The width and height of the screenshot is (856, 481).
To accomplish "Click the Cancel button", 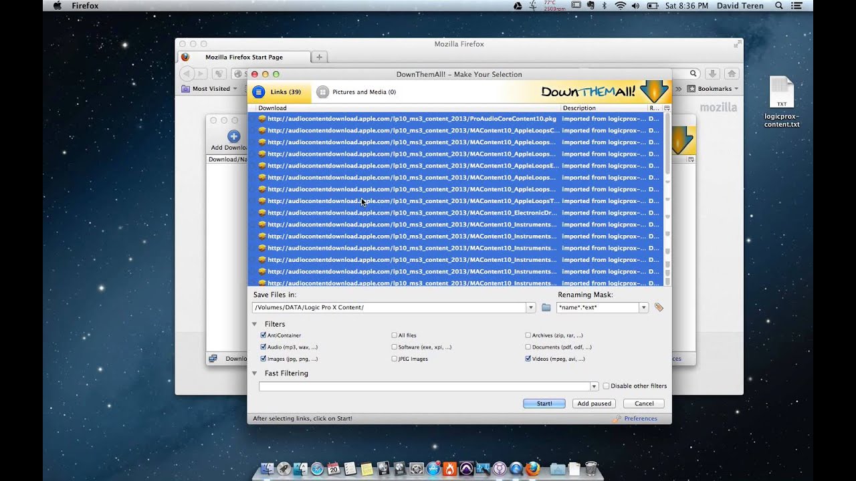I will (x=643, y=404).
